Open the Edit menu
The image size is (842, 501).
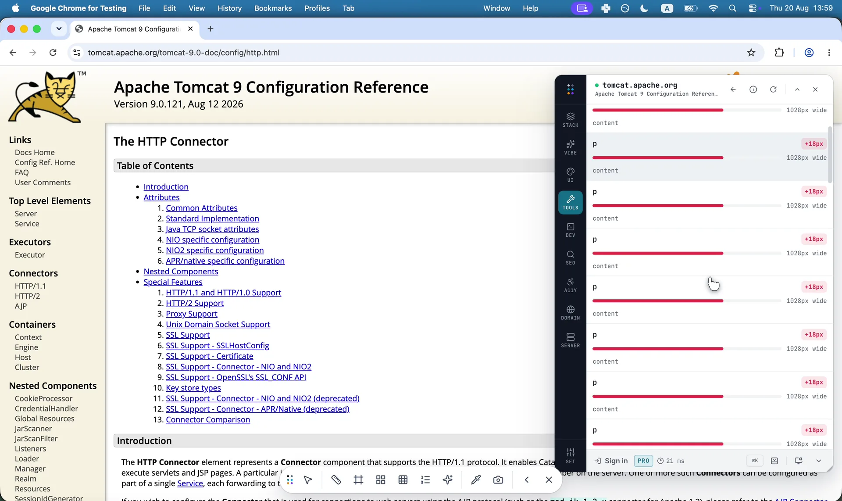[x=169, y=8]
